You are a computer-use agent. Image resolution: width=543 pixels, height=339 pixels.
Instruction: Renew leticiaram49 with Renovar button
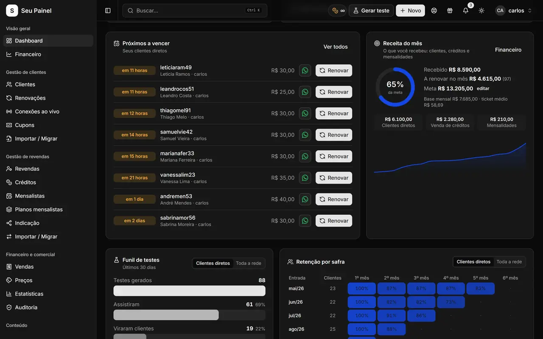tap(334, 70)
